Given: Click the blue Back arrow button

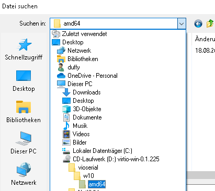Looking at the screenshot, I should tap(198, 23).
